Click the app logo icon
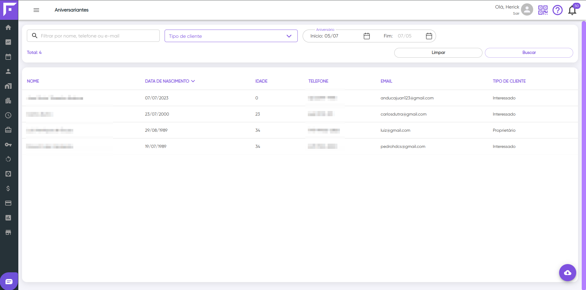 [9, 10]
